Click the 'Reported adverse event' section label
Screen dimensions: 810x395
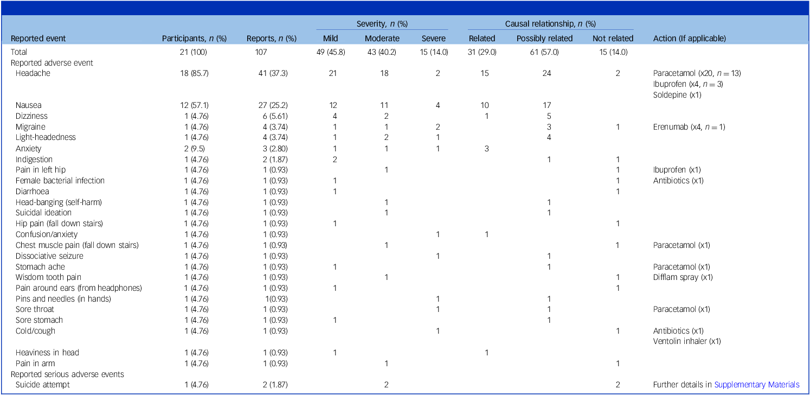tap(52, 63)
